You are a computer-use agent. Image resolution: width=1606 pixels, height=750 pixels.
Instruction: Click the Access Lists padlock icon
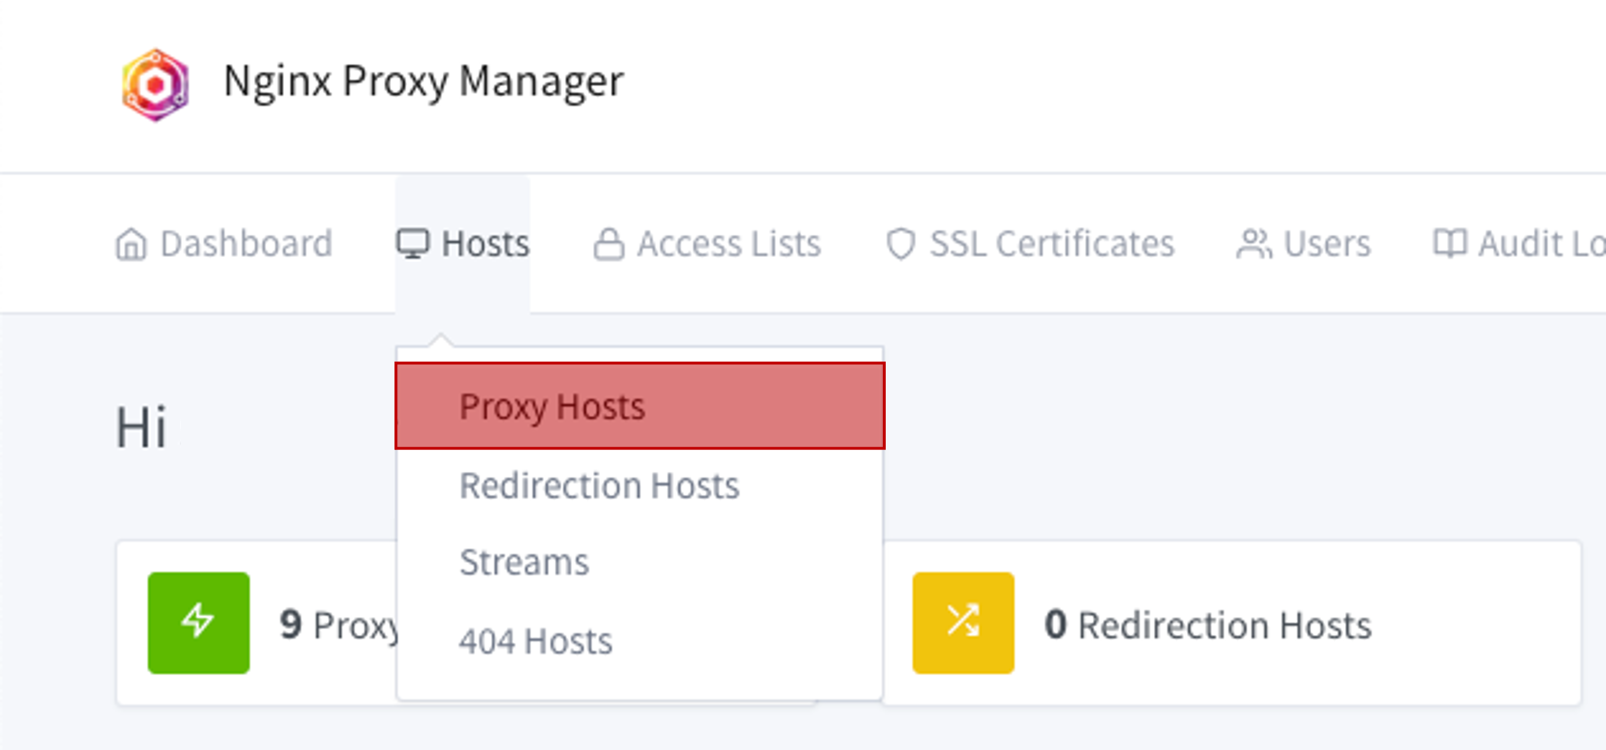(x=609, y=244)
